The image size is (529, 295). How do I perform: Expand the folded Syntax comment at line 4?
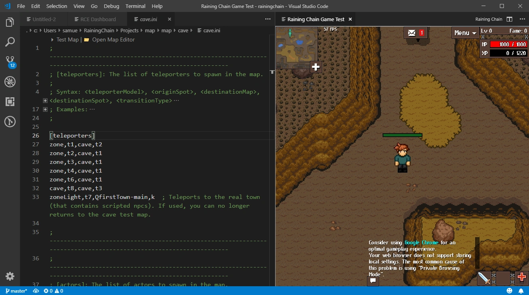45,100
